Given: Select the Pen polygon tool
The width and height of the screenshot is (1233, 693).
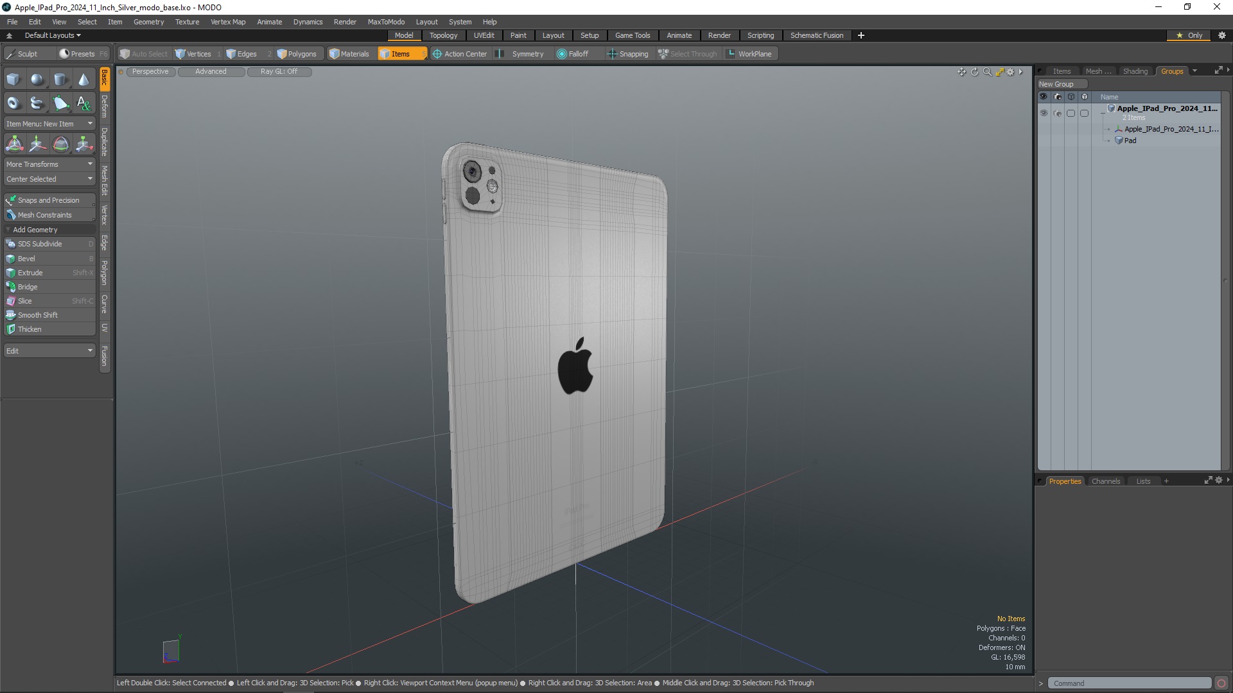Looking at the screenshot, I should (60, 103).
